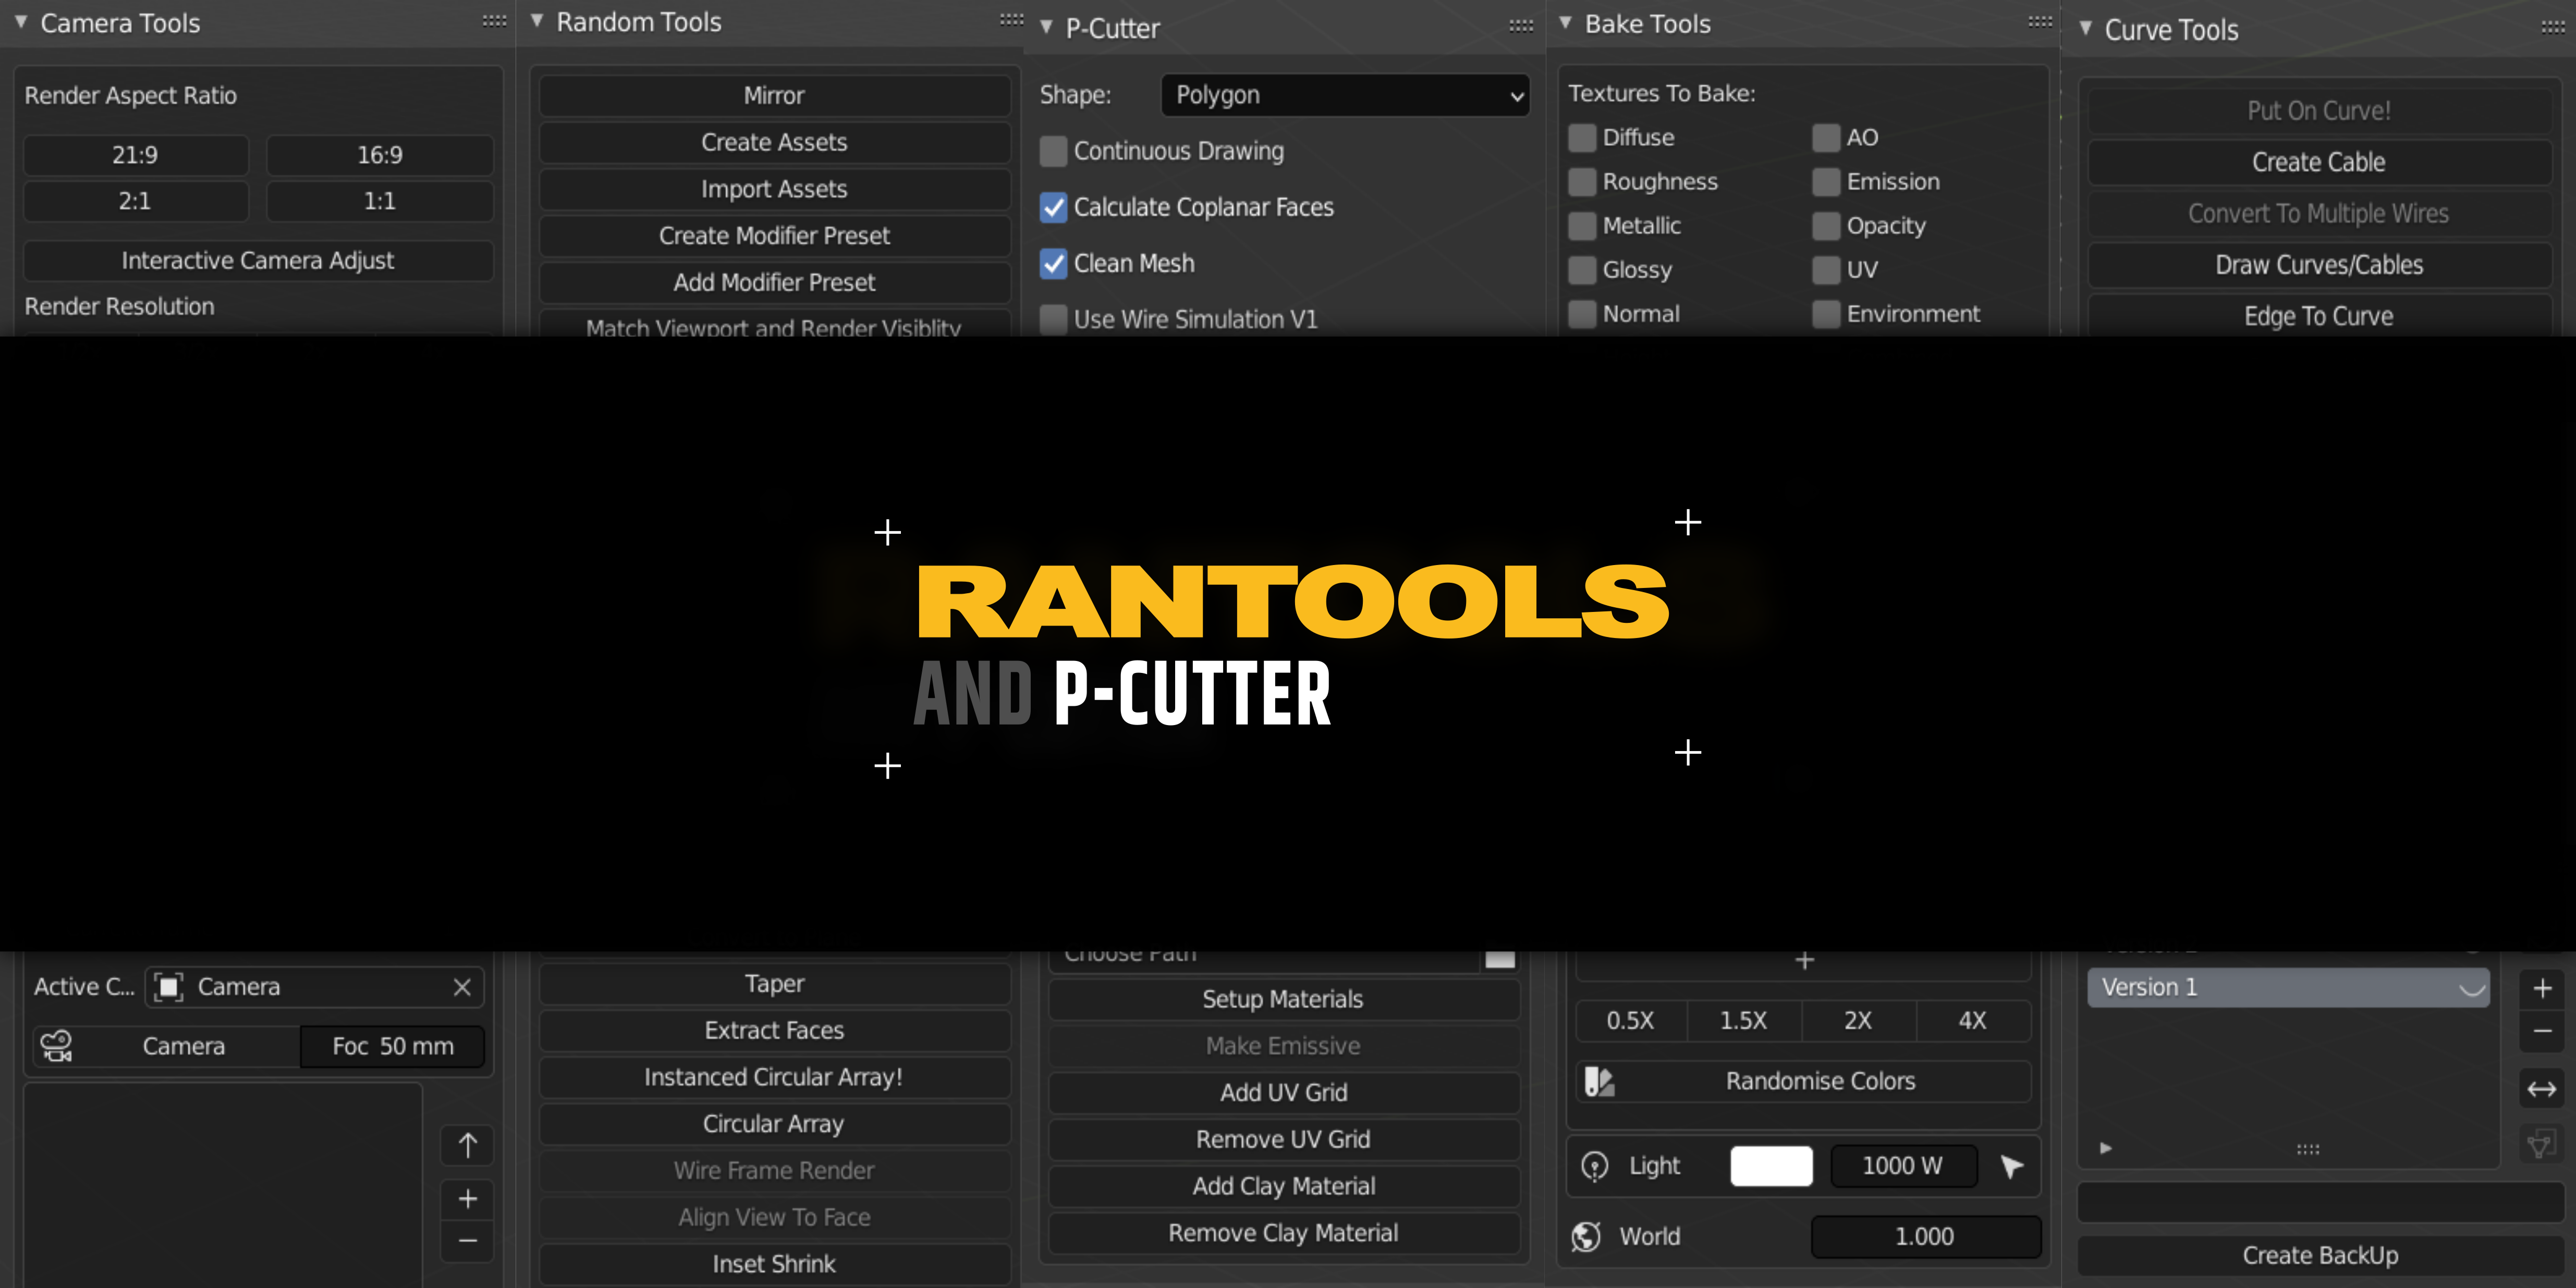Select the 2X resolution multiplier
This screenshot has height=1288, width=2576.
[1857, 1021]
